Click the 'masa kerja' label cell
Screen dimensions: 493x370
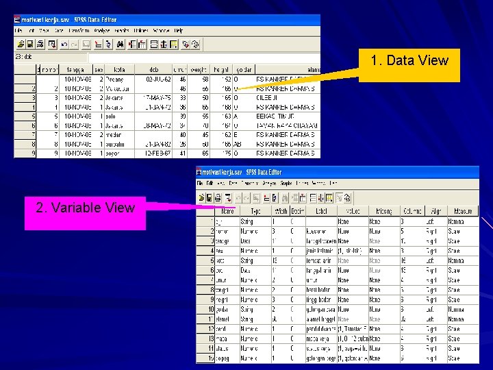point(321,339)
